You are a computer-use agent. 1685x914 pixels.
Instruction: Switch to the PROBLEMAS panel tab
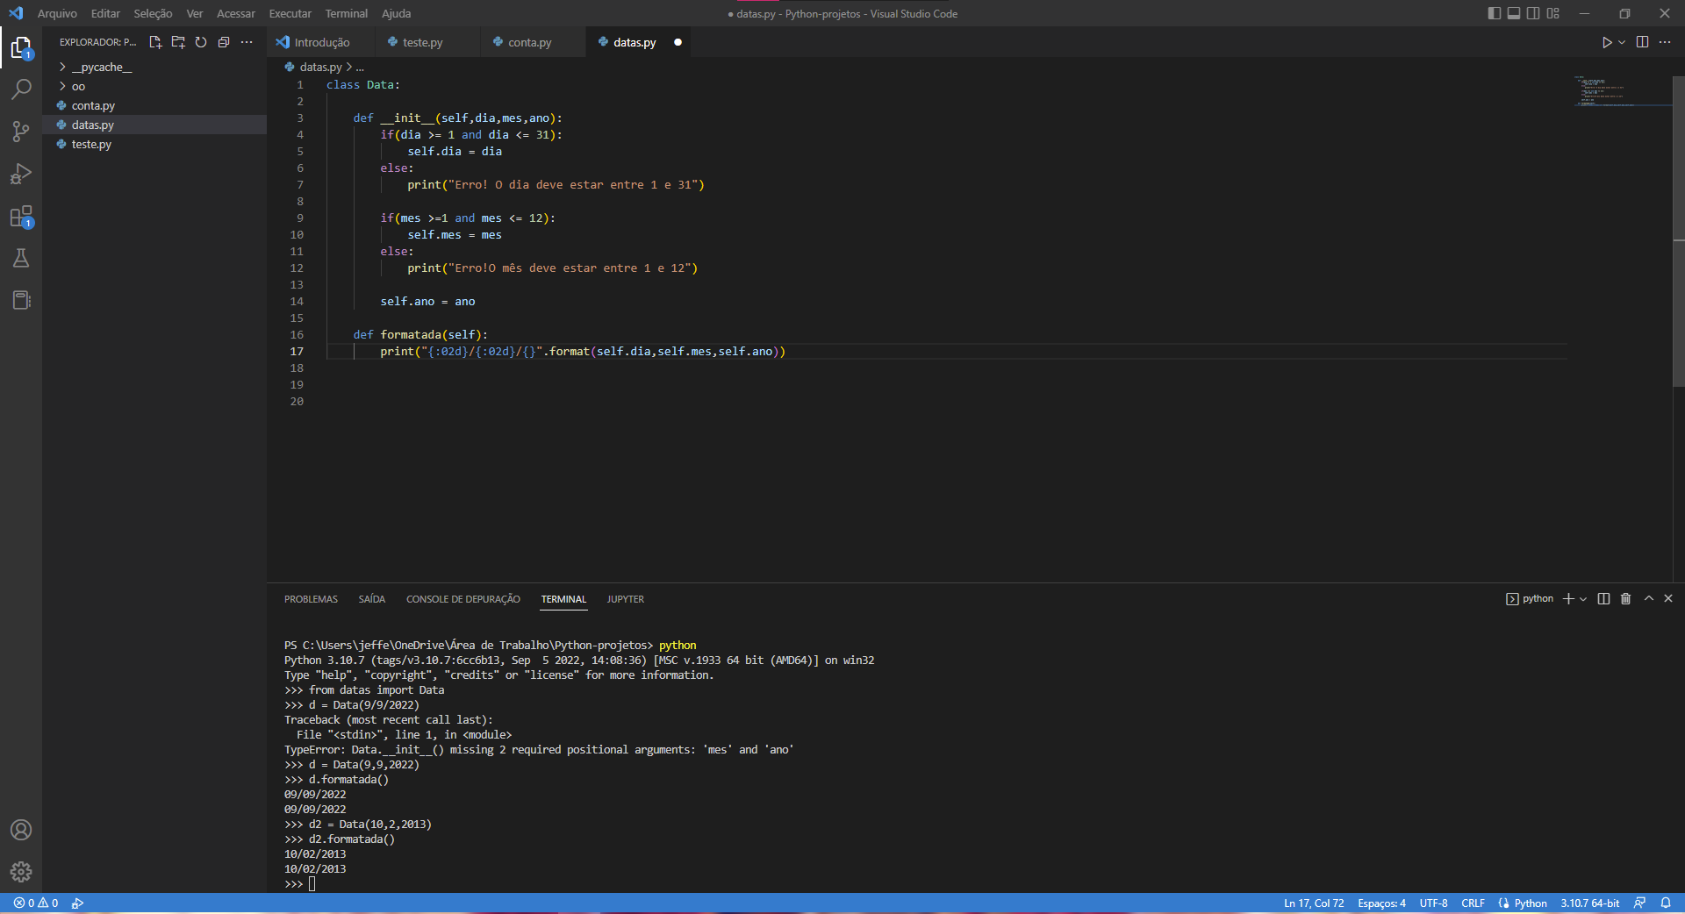pos(311,599)
